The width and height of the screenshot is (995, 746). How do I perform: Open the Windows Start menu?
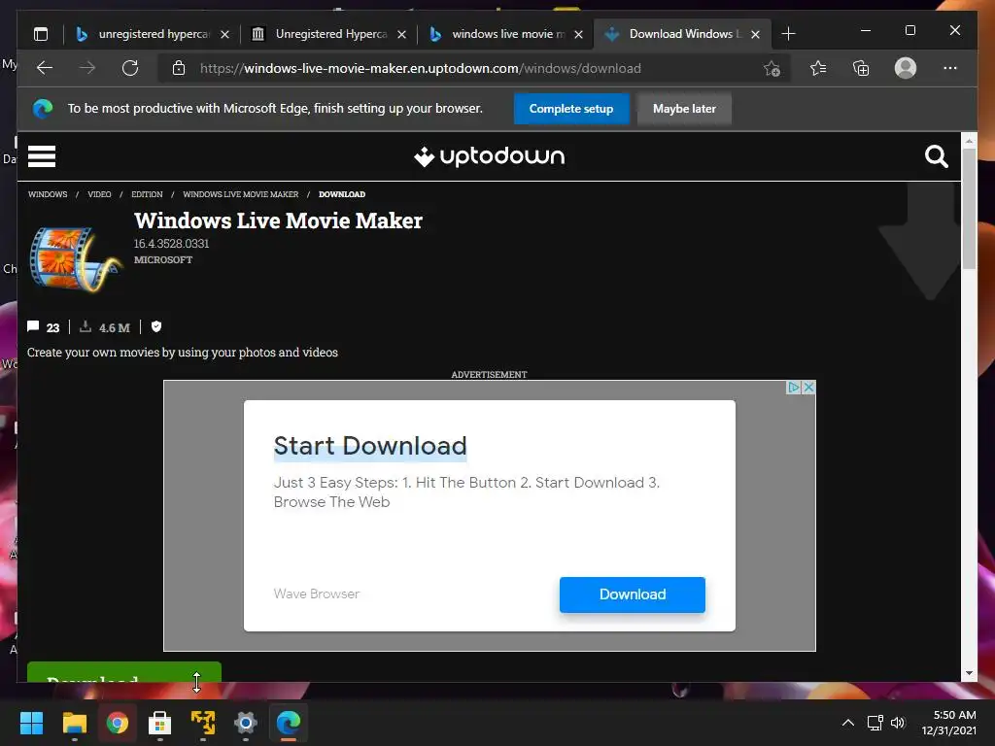coord(31,723)
